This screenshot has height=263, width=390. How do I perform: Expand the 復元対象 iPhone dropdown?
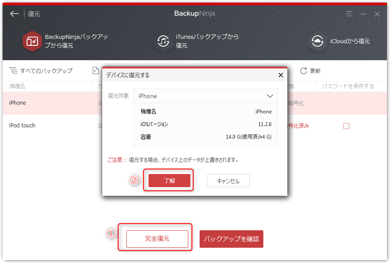tap(205, 96)
